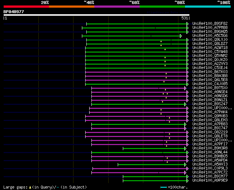Choose the UniRef100_A9NSE4 label
This screenshot has height=190, width=234.
(210, 92)
